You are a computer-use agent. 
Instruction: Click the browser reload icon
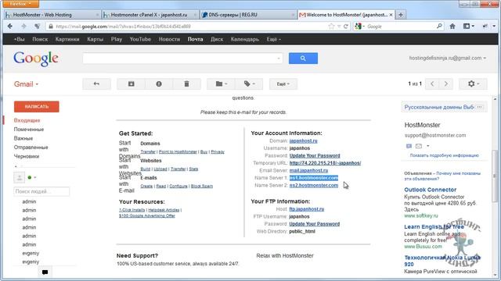[x=345, y=27]
